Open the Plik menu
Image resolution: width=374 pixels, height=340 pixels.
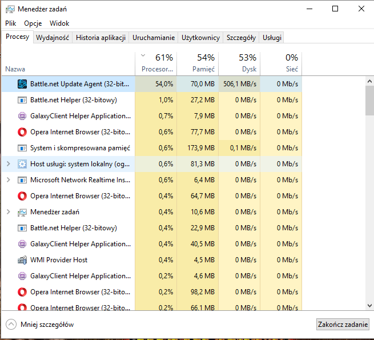pyautogui.click(x=11, y=23)
